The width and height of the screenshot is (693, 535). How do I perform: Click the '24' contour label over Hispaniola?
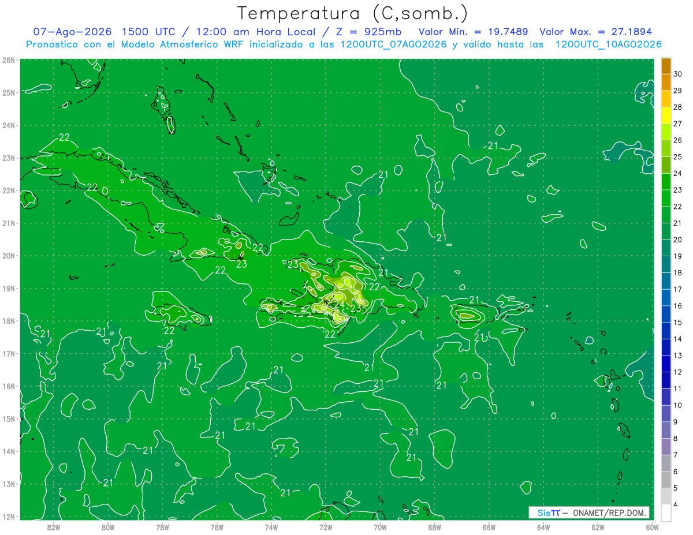point(339,304)
